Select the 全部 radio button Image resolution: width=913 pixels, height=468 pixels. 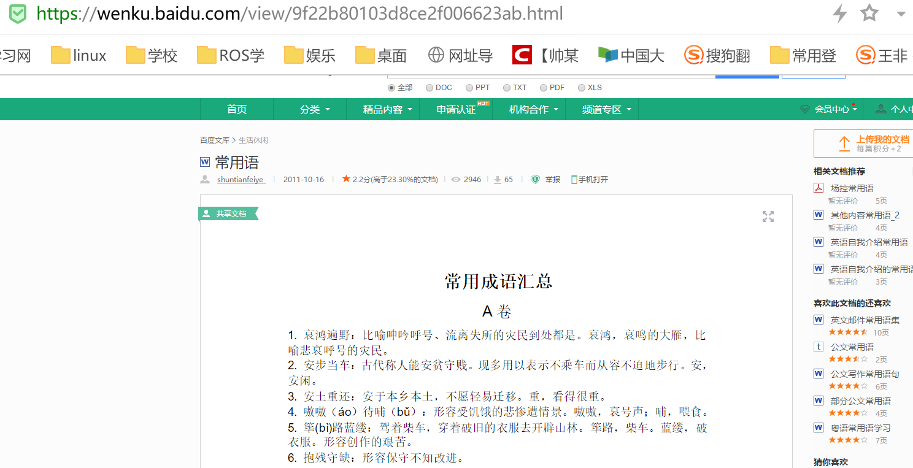click(391, 88)
